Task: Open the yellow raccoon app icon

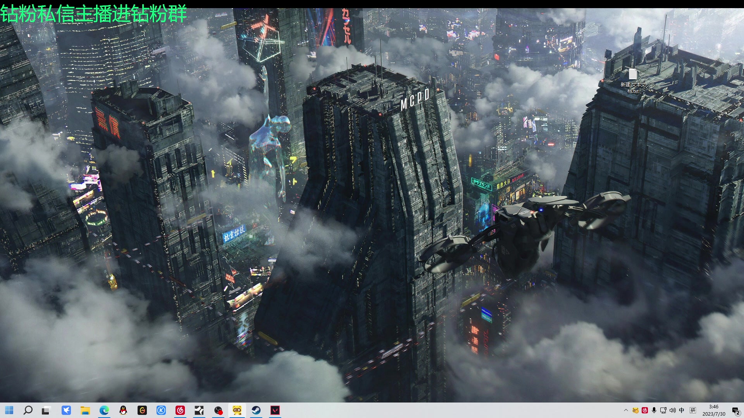Action: (237, 410)
